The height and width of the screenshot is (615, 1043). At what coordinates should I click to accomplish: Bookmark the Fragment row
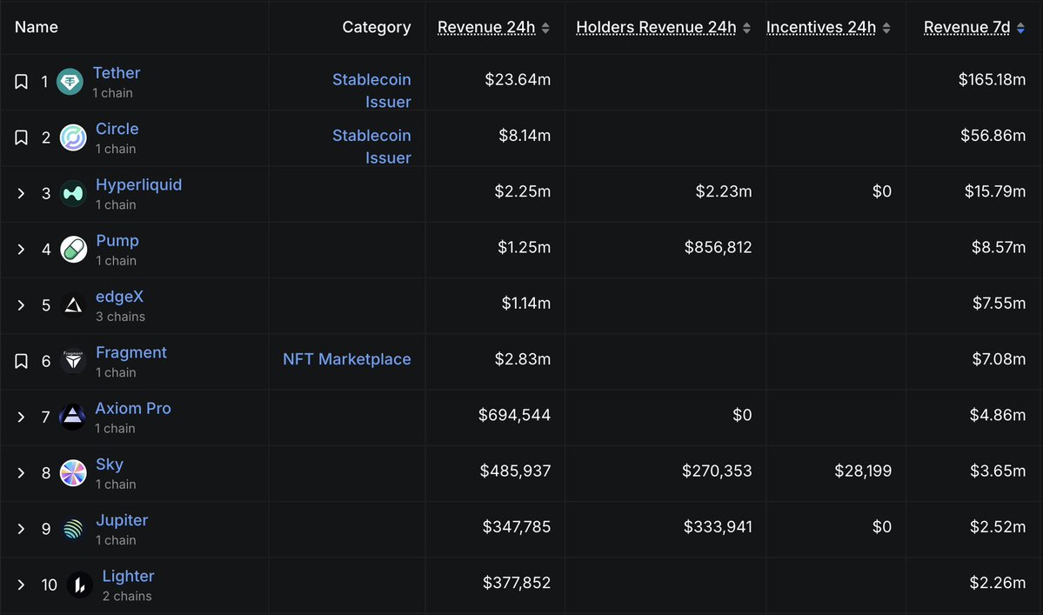pyautogui.click(x=21, y=361)
